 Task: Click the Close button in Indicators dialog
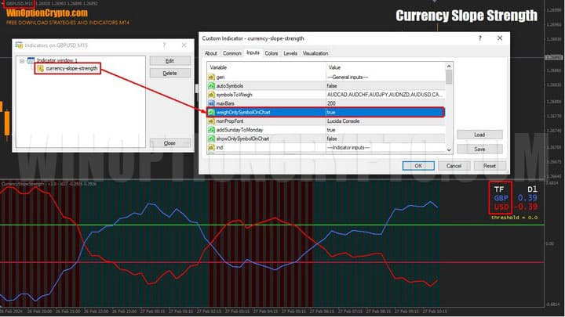[169, 143]
